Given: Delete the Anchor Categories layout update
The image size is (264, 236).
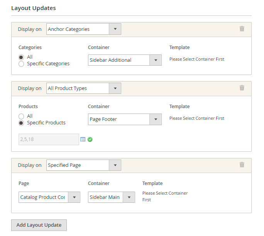Looking at the screenshot, I should click(242, 29).
